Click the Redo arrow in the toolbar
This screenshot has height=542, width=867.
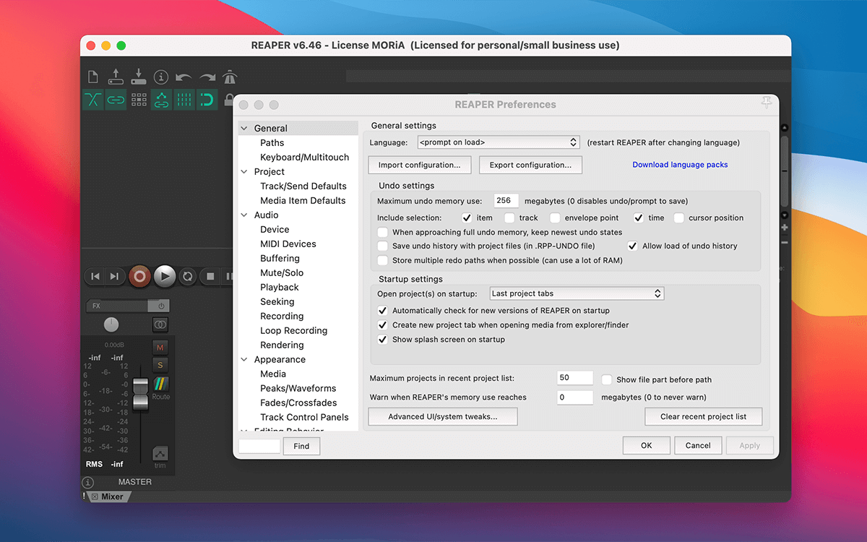tap(207, 77)
